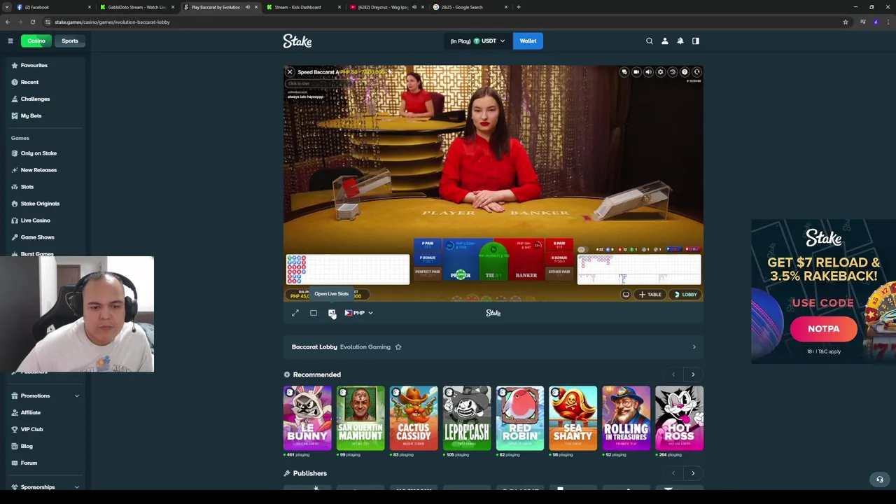Screen dimensions: 896x504
Task: Expand the Baccarat Lobby info chevron
Action: [694, 347]
